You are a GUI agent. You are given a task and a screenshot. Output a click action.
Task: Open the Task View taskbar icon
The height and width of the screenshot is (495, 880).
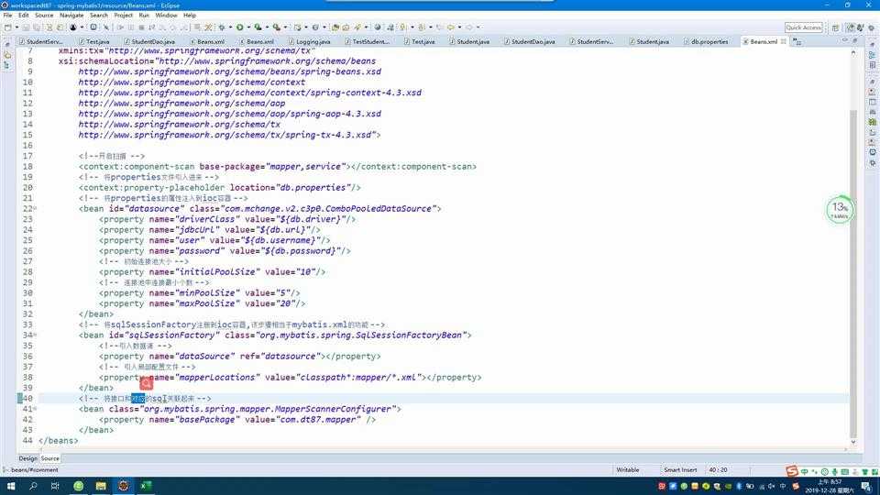pos(55,486)
